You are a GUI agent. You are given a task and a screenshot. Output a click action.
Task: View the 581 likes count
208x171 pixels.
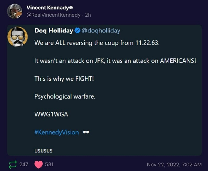(49, 164)
